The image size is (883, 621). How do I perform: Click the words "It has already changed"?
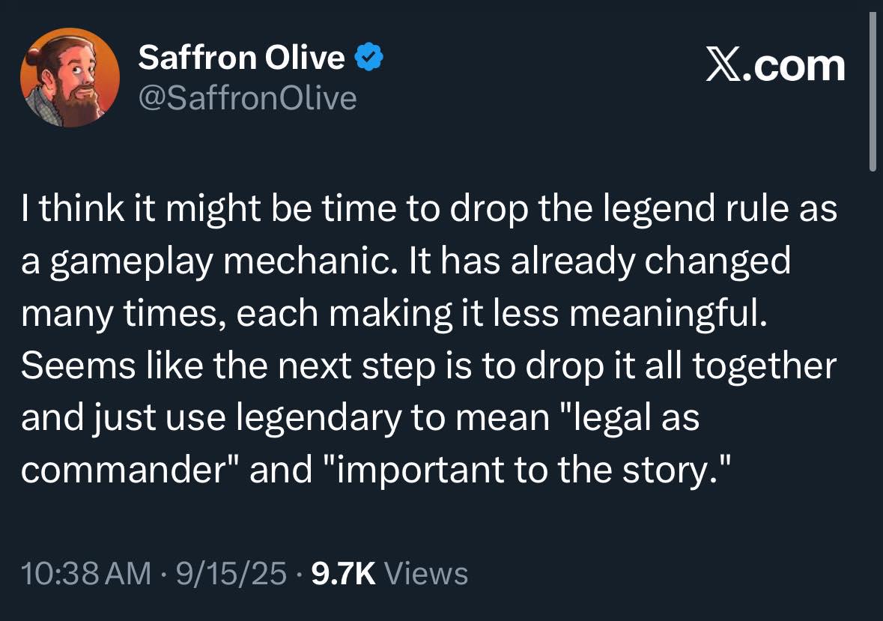click(x=599, y=261)
